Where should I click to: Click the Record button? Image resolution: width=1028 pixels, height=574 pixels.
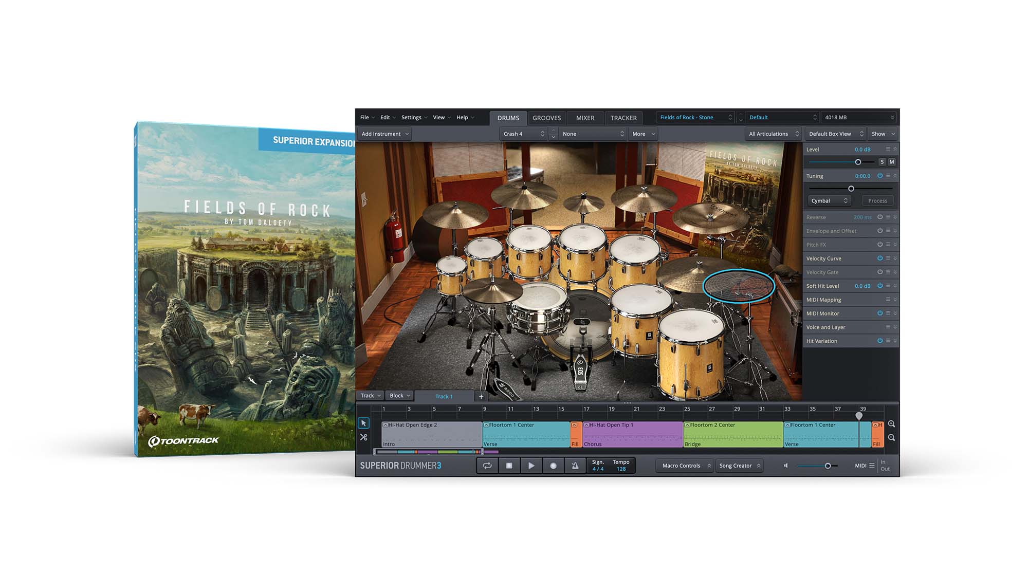coord(553,466)
